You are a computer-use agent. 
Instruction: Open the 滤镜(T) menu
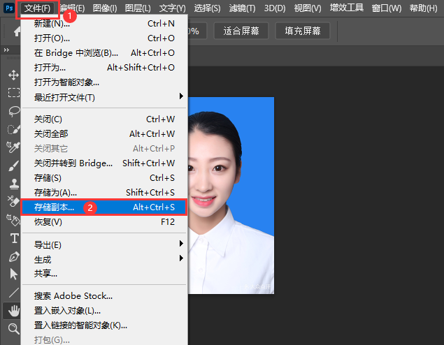coord(242,8)
